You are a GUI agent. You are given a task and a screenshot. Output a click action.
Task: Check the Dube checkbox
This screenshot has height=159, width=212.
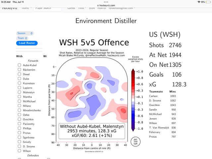tap(19, 79)
